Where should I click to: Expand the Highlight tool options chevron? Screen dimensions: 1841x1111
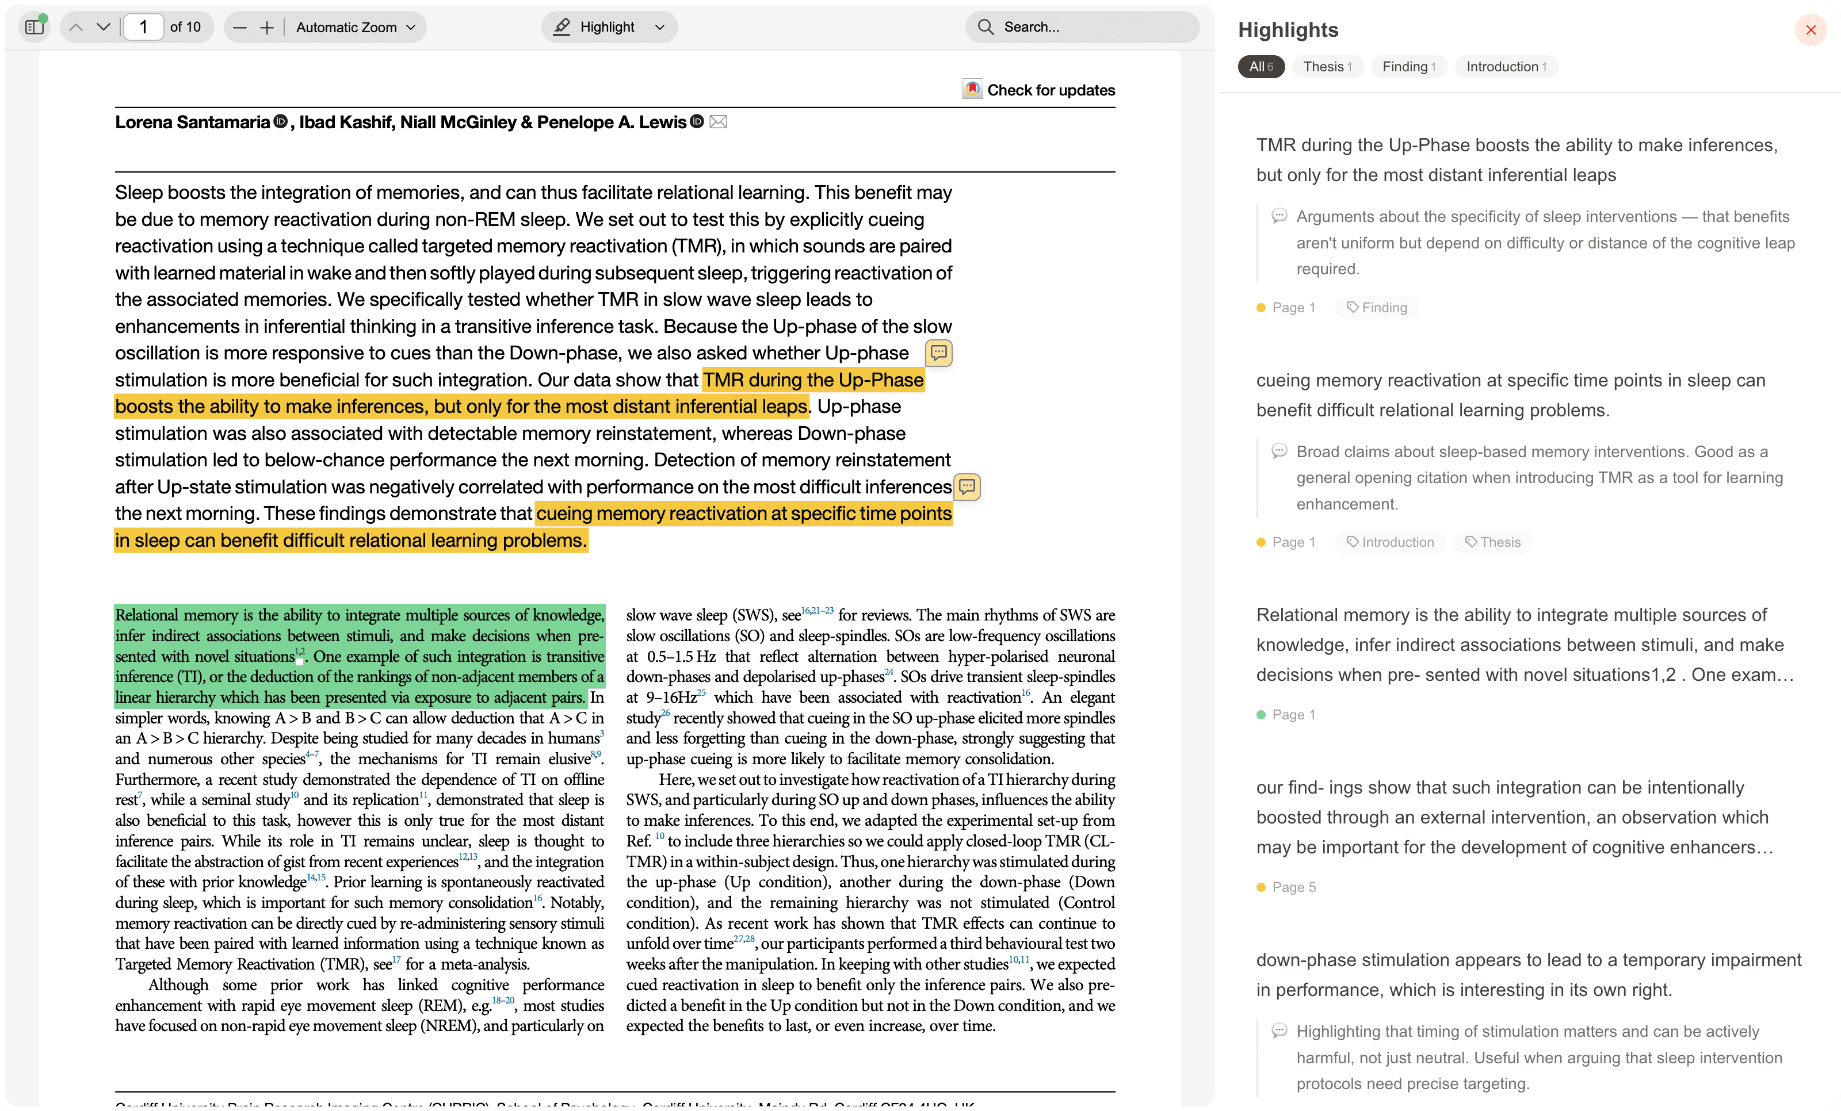pyautogui.click(x=660, y=28)
